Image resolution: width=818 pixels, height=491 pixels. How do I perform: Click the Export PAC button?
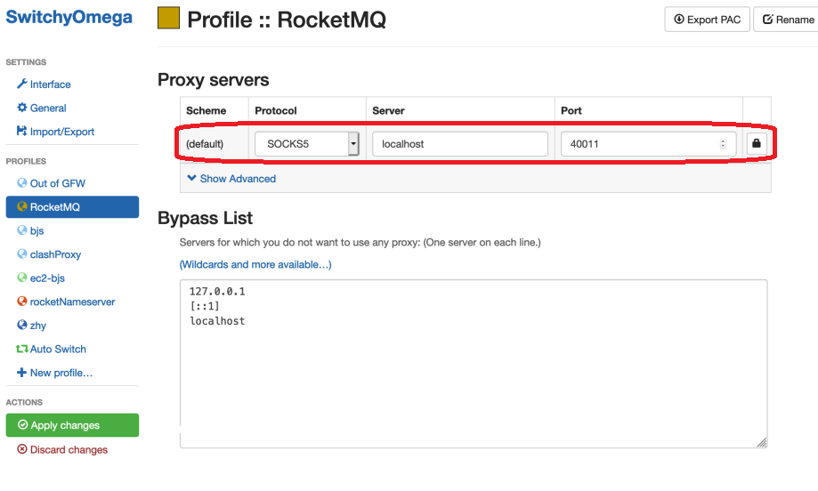pyautogui.click(x=707, y=20)
